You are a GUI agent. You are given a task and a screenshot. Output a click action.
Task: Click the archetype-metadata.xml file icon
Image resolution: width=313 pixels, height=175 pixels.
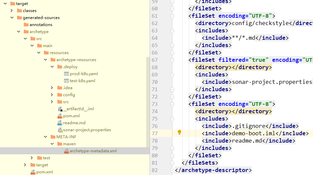(66, 151)
